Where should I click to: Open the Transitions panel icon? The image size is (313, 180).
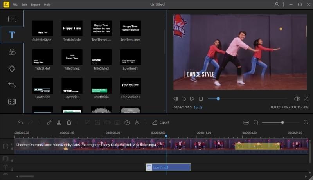[12, 85]
